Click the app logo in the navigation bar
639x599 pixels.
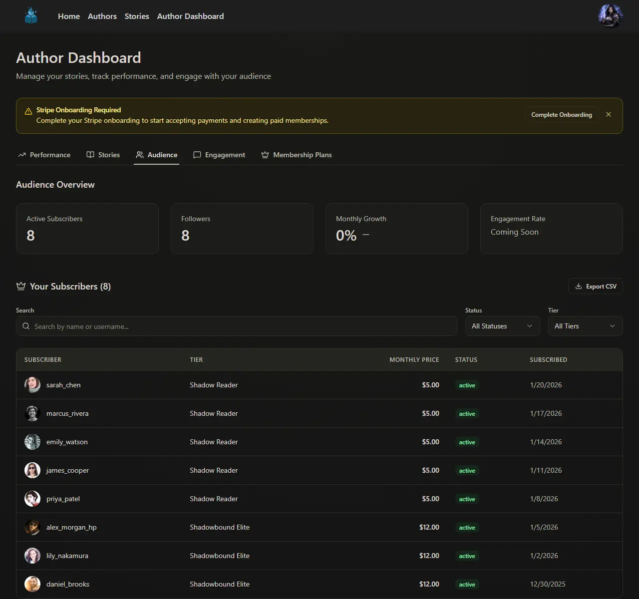(31, 15)
